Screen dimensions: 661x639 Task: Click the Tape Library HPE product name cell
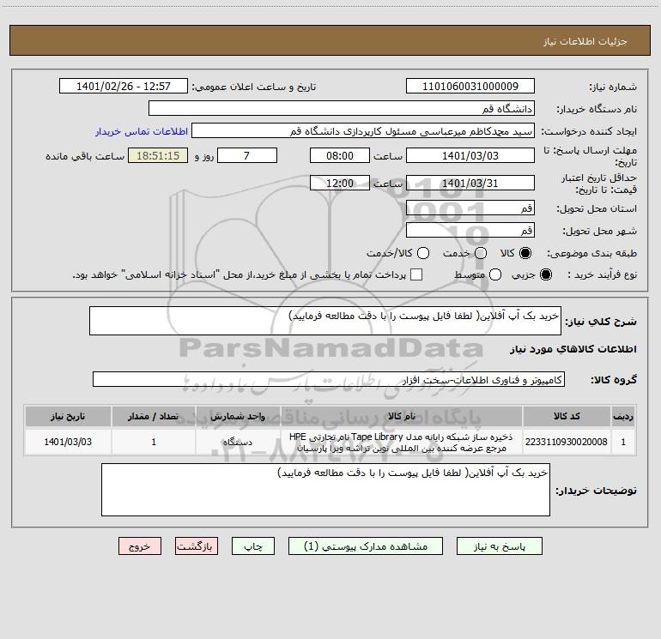pos(402,443)
